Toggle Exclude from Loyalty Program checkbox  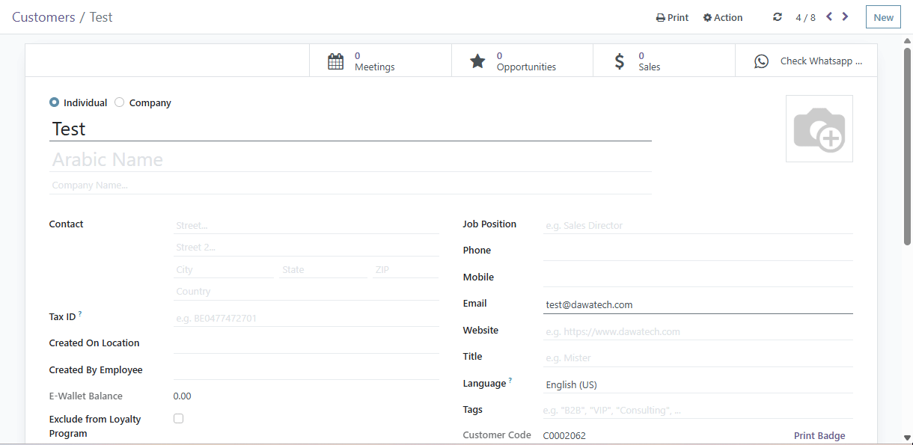click(178, 419)
